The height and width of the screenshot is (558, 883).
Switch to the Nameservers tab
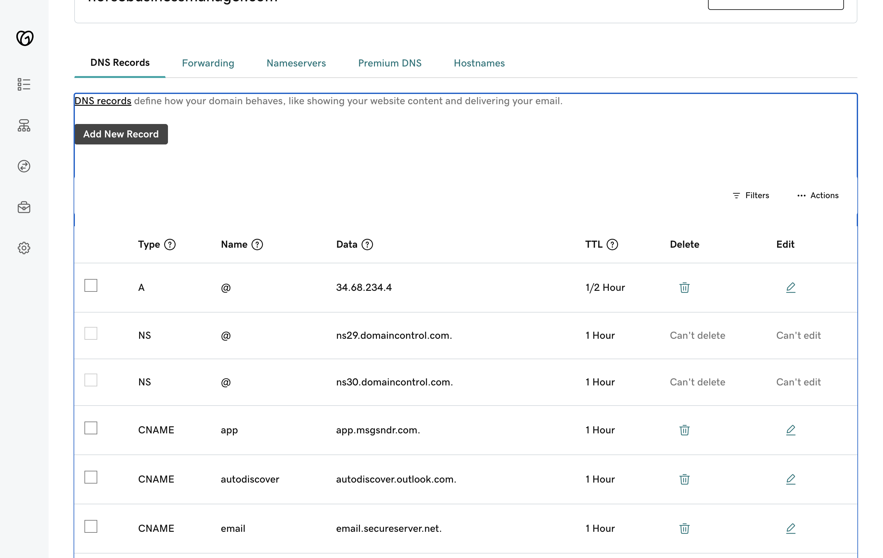coord(296,63)
